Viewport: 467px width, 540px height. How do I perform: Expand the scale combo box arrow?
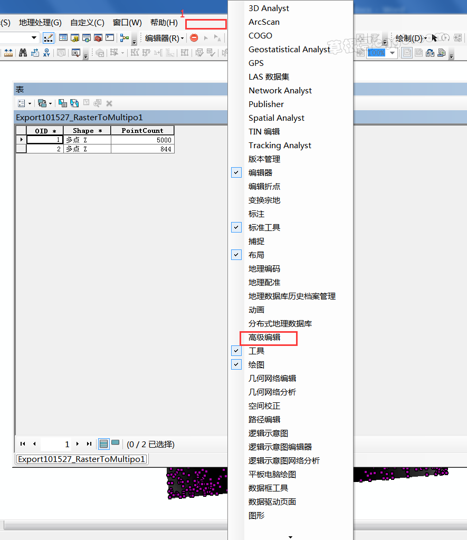pos(34,37)
